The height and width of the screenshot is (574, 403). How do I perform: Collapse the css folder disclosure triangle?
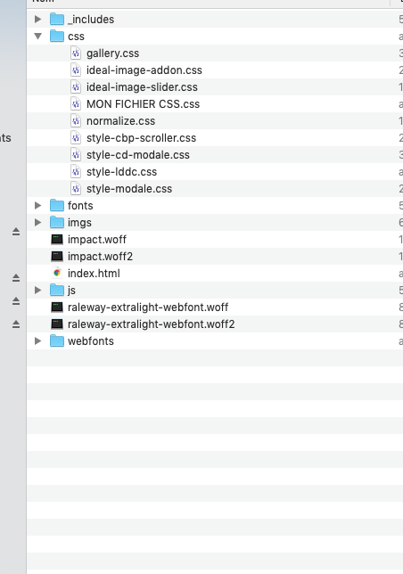pos(37,36)
